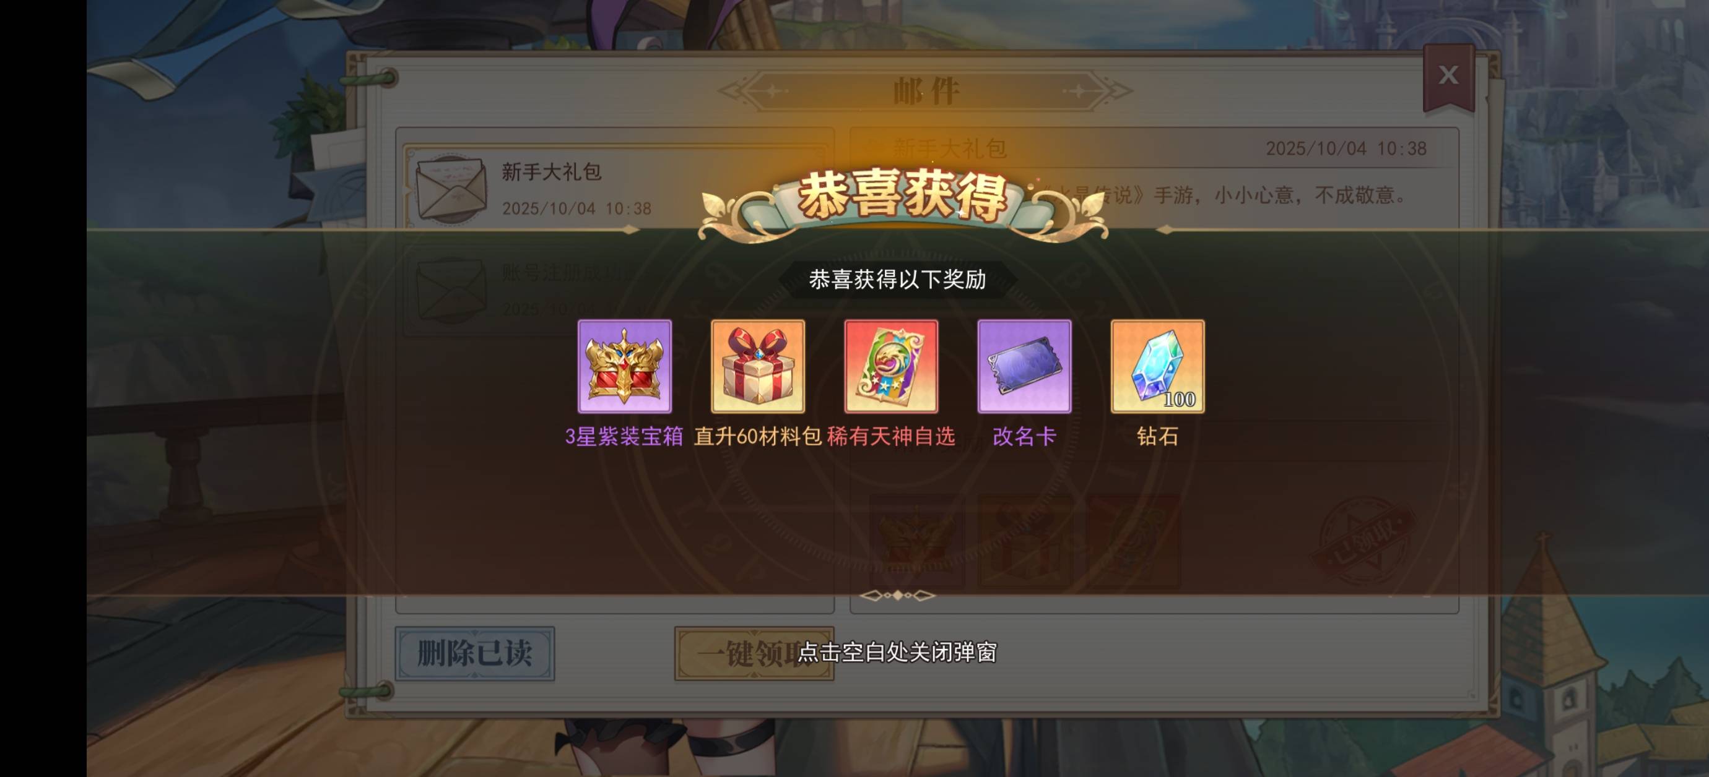Click the 3星紫装宝箱 label text
Screen dimensions: 1709x777
[624, 436]
